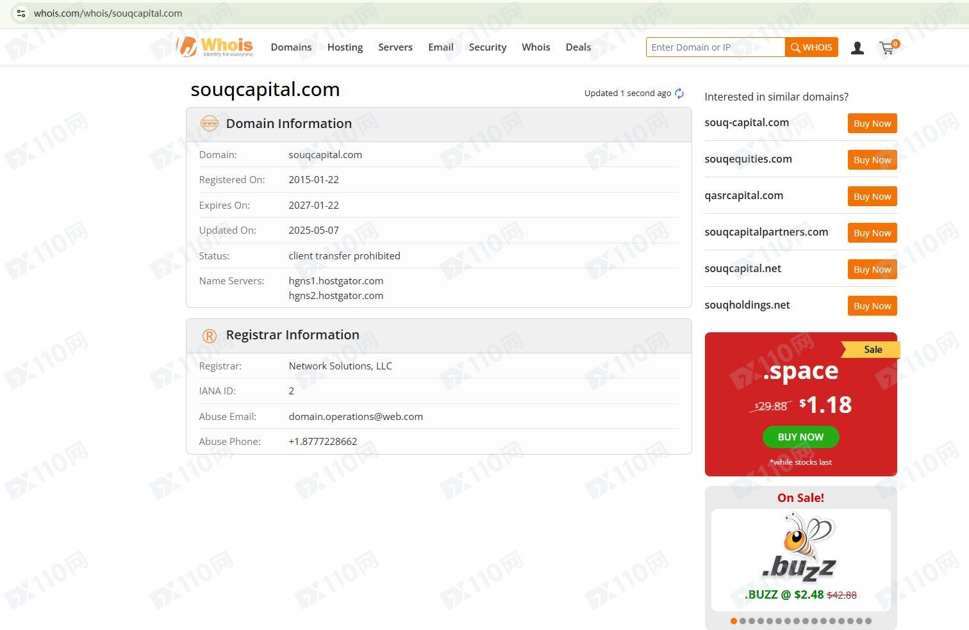Click Buy Now for souqcapital.net
The image size is (969, 630).
coord(872,270)
